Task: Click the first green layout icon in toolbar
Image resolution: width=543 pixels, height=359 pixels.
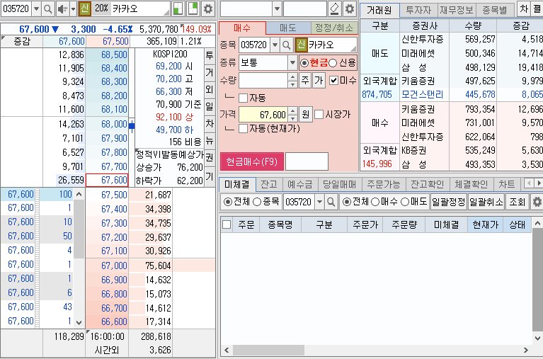Action: coord(178,8)
